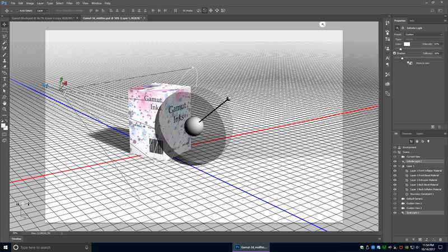448x252 pixels.
Task: Select Boundary Constraint 1 row
Action: pyautogui.click(x=422, y=194)
